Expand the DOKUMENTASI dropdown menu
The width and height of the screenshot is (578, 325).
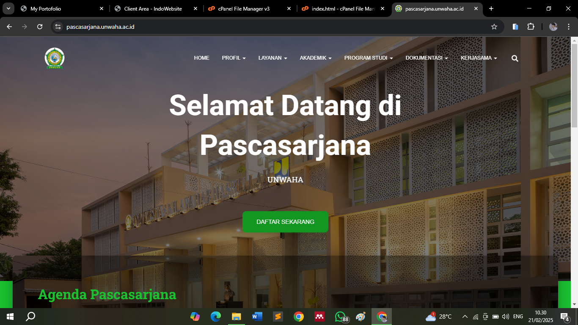pyautogui.click(x=427, y=58)
